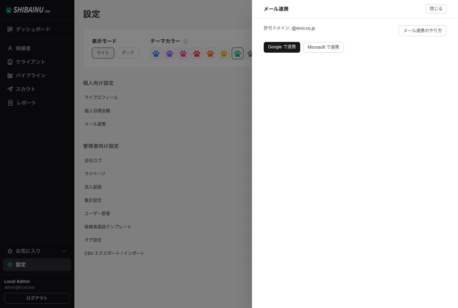Pick the orange paw theme color

(x=210, y=53)
